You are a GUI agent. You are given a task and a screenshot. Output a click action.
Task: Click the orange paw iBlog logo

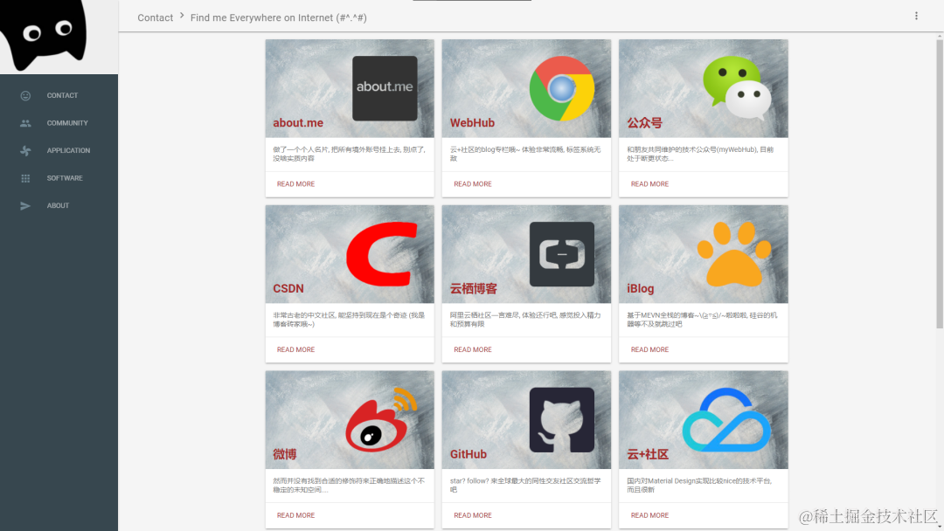734,254
